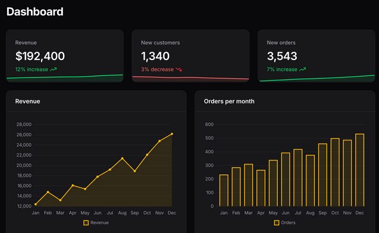The width and height of the screenshot is (379, 233).
Task: Select the Apr data point on Revenue line
Action: 73,185
